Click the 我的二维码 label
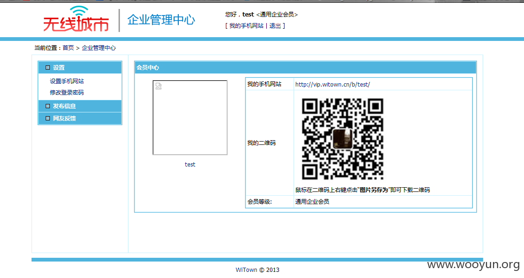524x278 pixels. (x=262, y=143)
